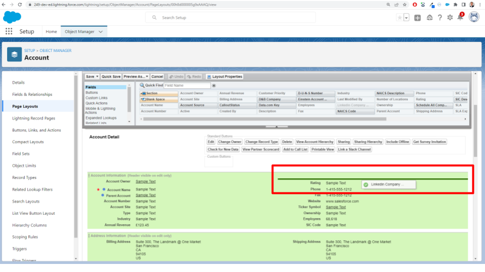485x272 pixels.
Task: Open the App Launcher grid icon
Action: pyautogui.click(x=9, y=31)
